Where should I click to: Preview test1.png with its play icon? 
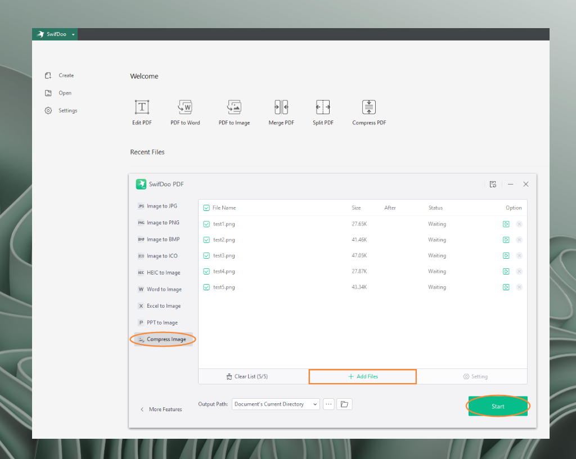506,224
